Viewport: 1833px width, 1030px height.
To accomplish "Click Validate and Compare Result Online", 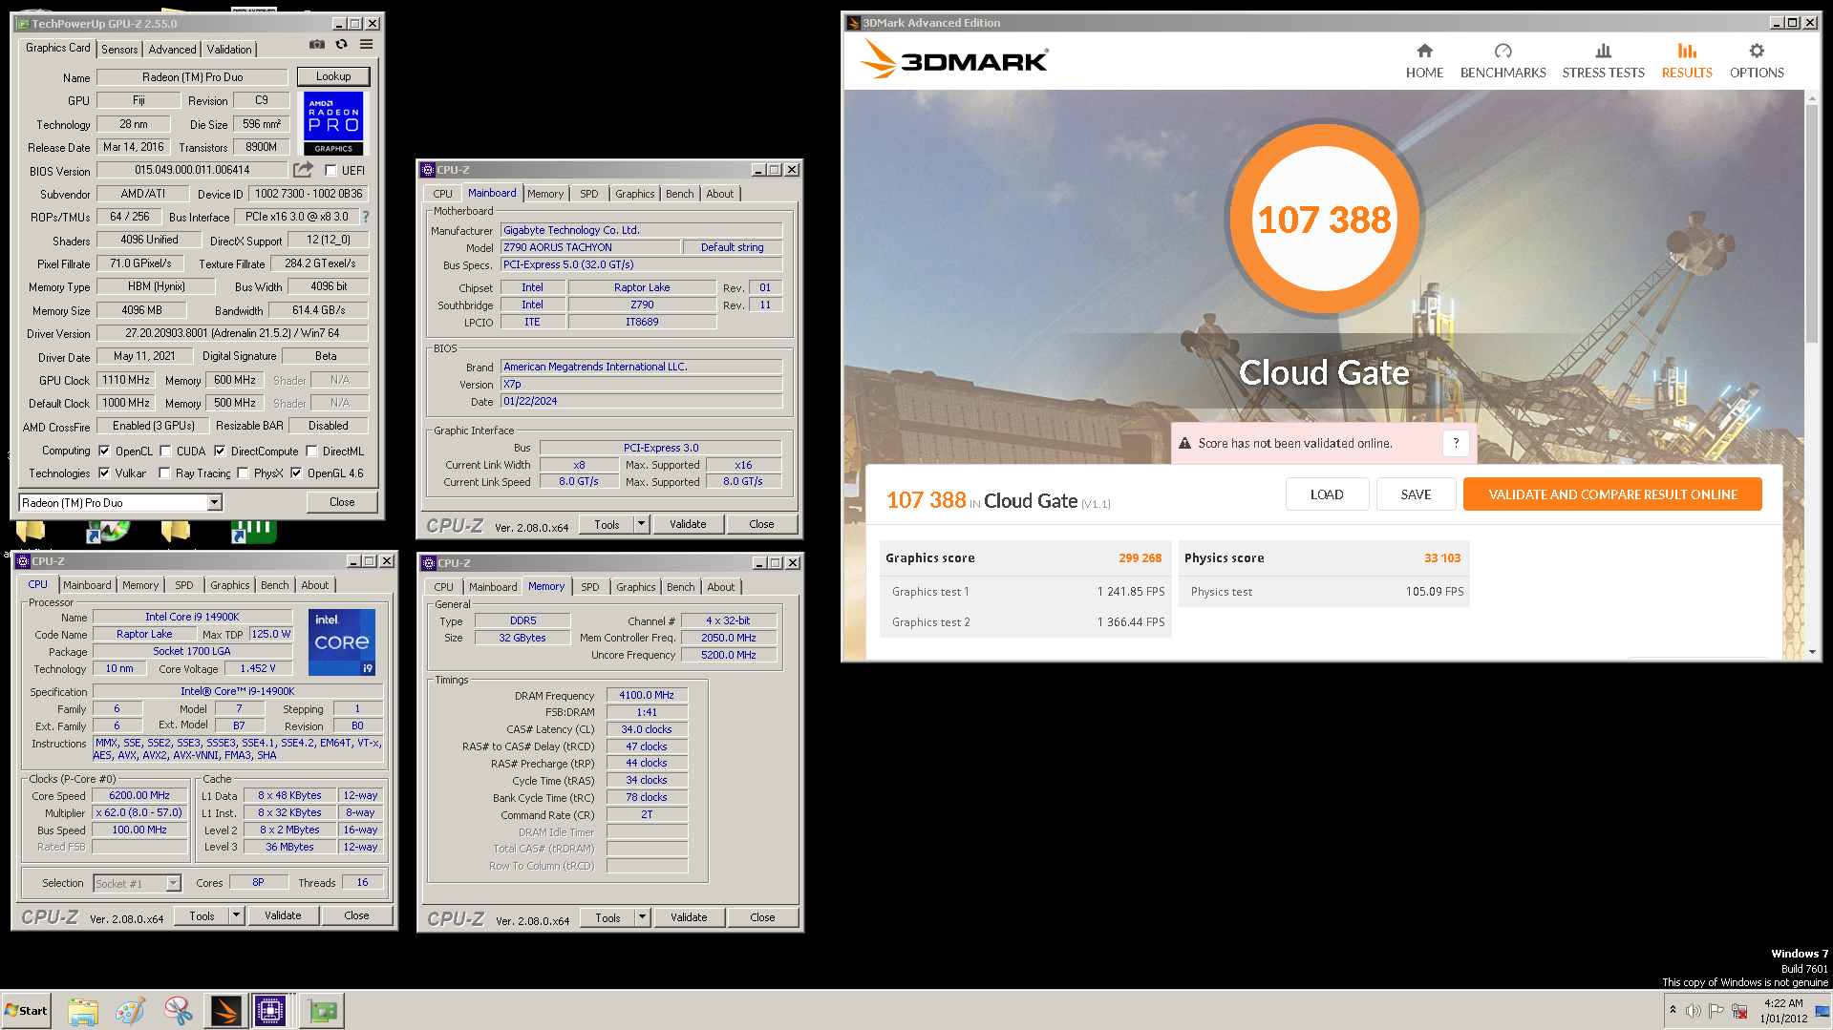I will click(1612, 494).
